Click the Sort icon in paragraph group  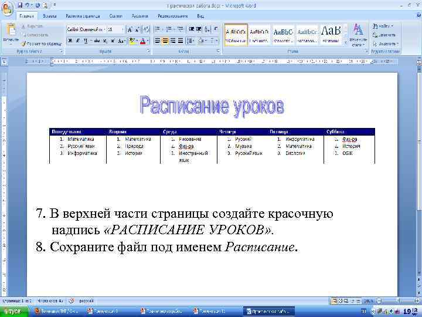[207, 29]
